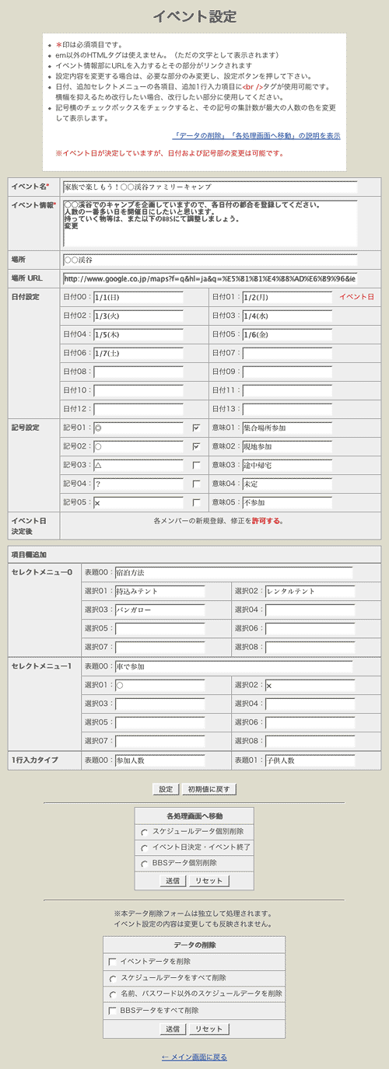389x1069 pixels.
Task: Click the empty 日付13 input field
Action: click(287, 409)
